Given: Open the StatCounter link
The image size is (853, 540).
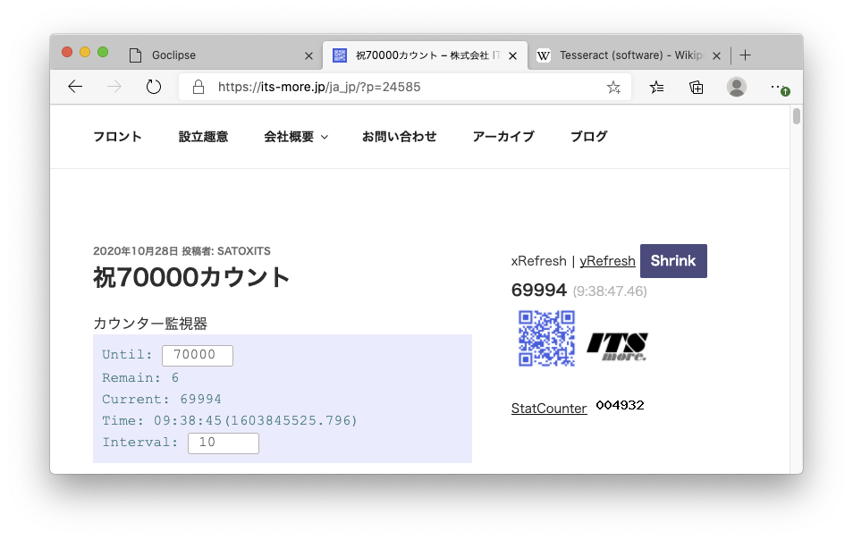Looking at the screenshot, I should 549,409.
